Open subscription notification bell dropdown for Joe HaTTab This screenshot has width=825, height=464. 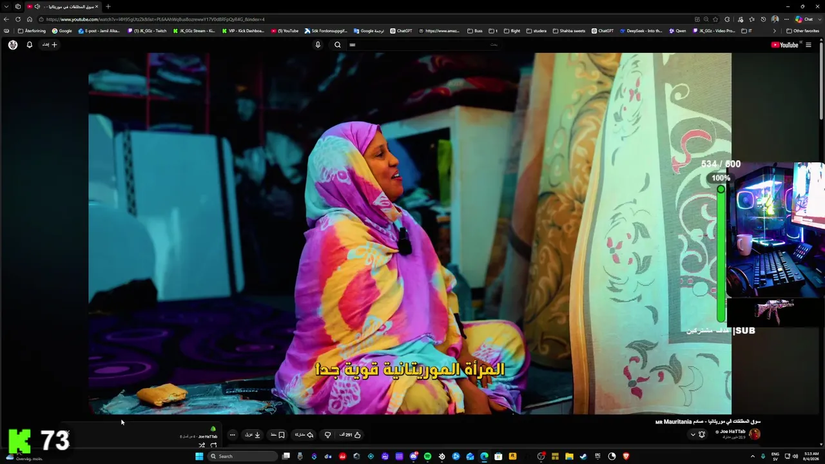[698, 434]
